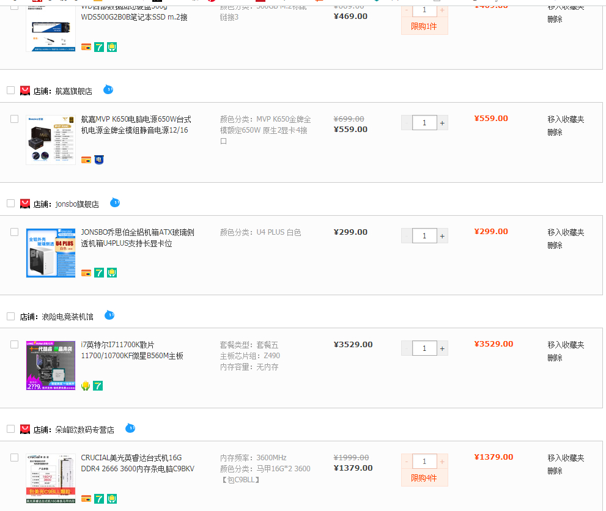
Task: Increase quantity of i7 11700K bundle
Action: (x=443, y=348)
